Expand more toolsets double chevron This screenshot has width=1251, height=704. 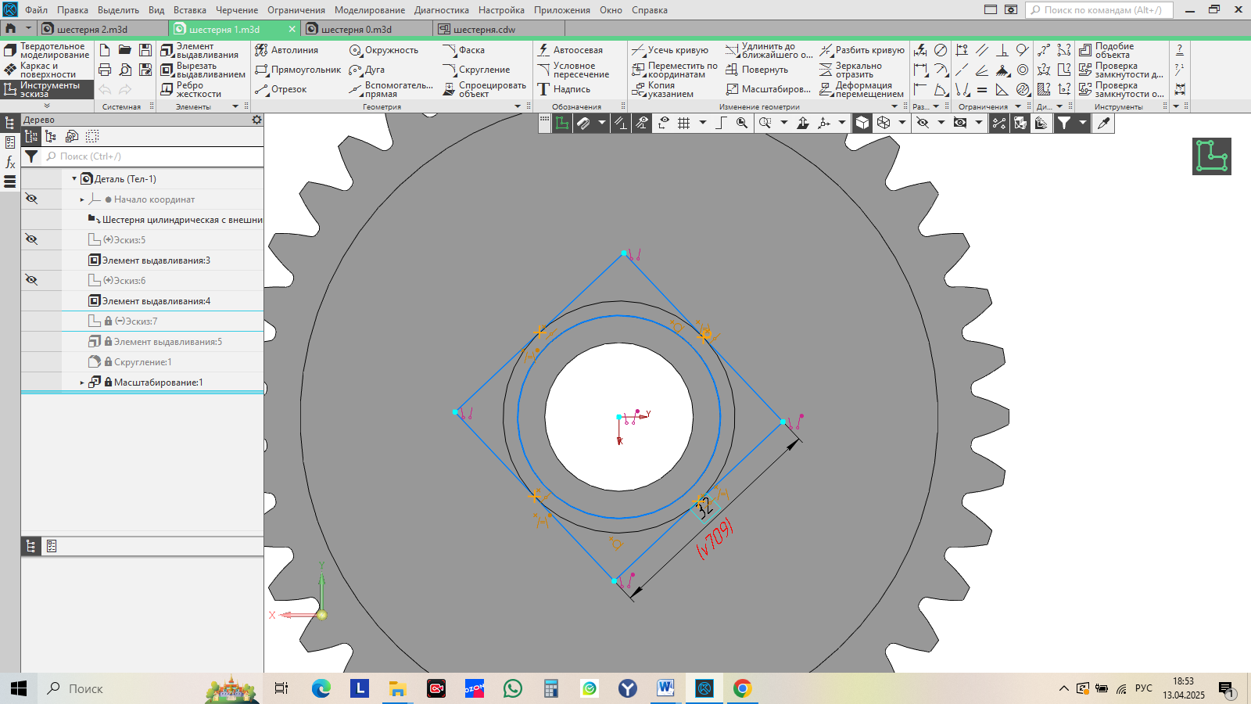[x=47, y=106]
